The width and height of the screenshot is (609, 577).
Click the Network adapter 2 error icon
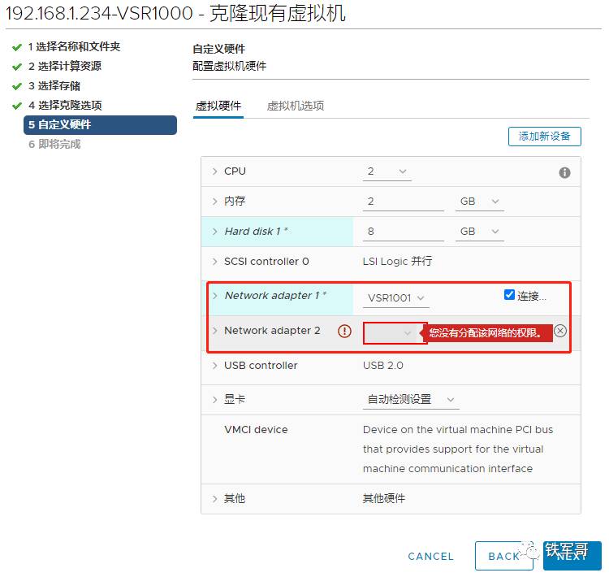pyautogui.click(x=344, y=332)
